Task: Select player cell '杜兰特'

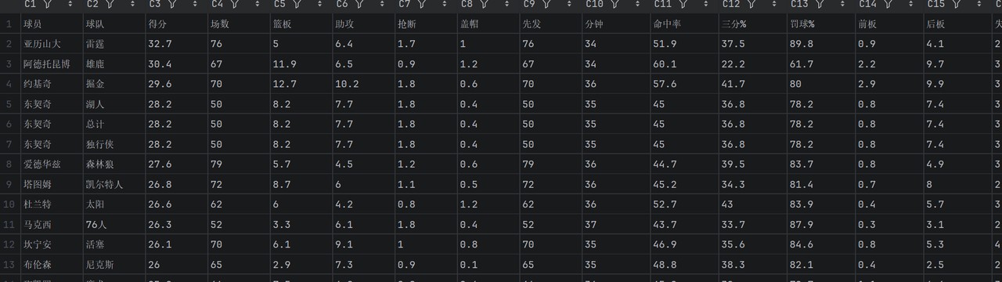Action: coord(52,204)
